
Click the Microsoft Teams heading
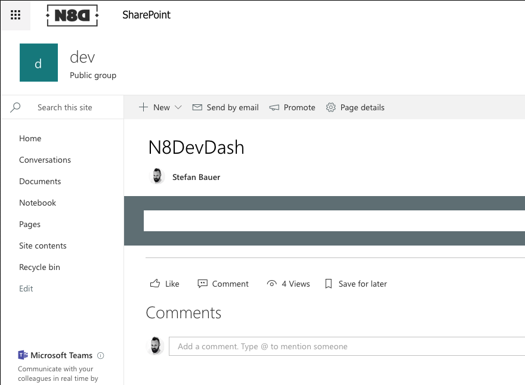[x=61, y=355]
